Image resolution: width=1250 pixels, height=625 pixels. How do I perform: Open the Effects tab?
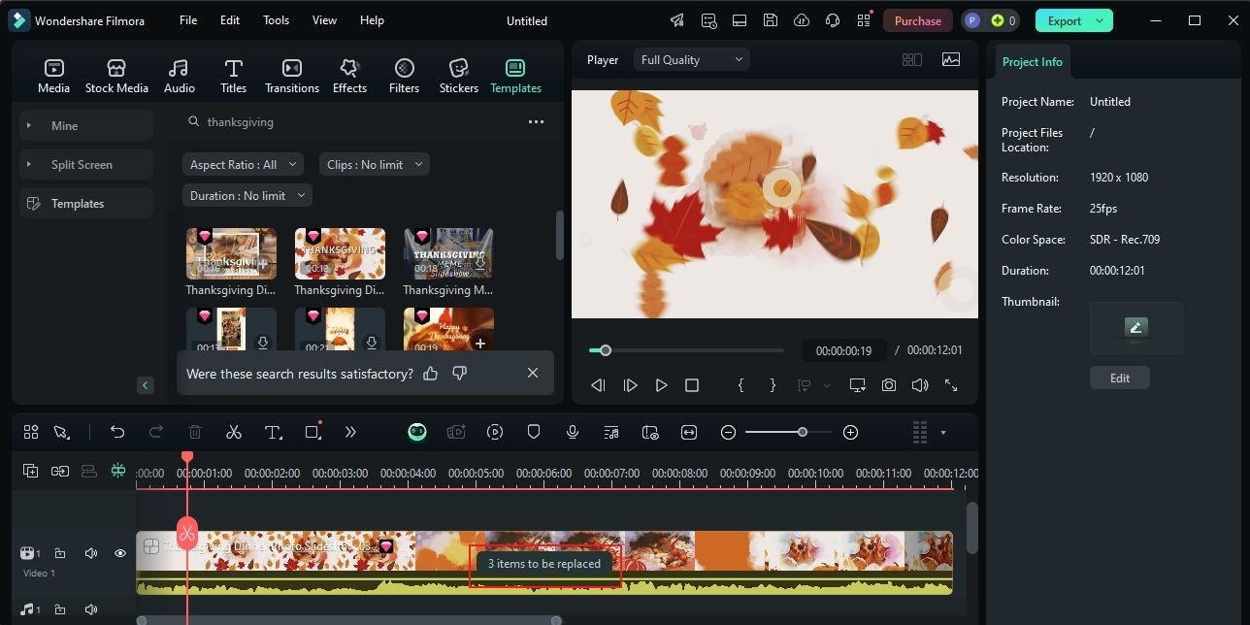click(x=349, y=76)
